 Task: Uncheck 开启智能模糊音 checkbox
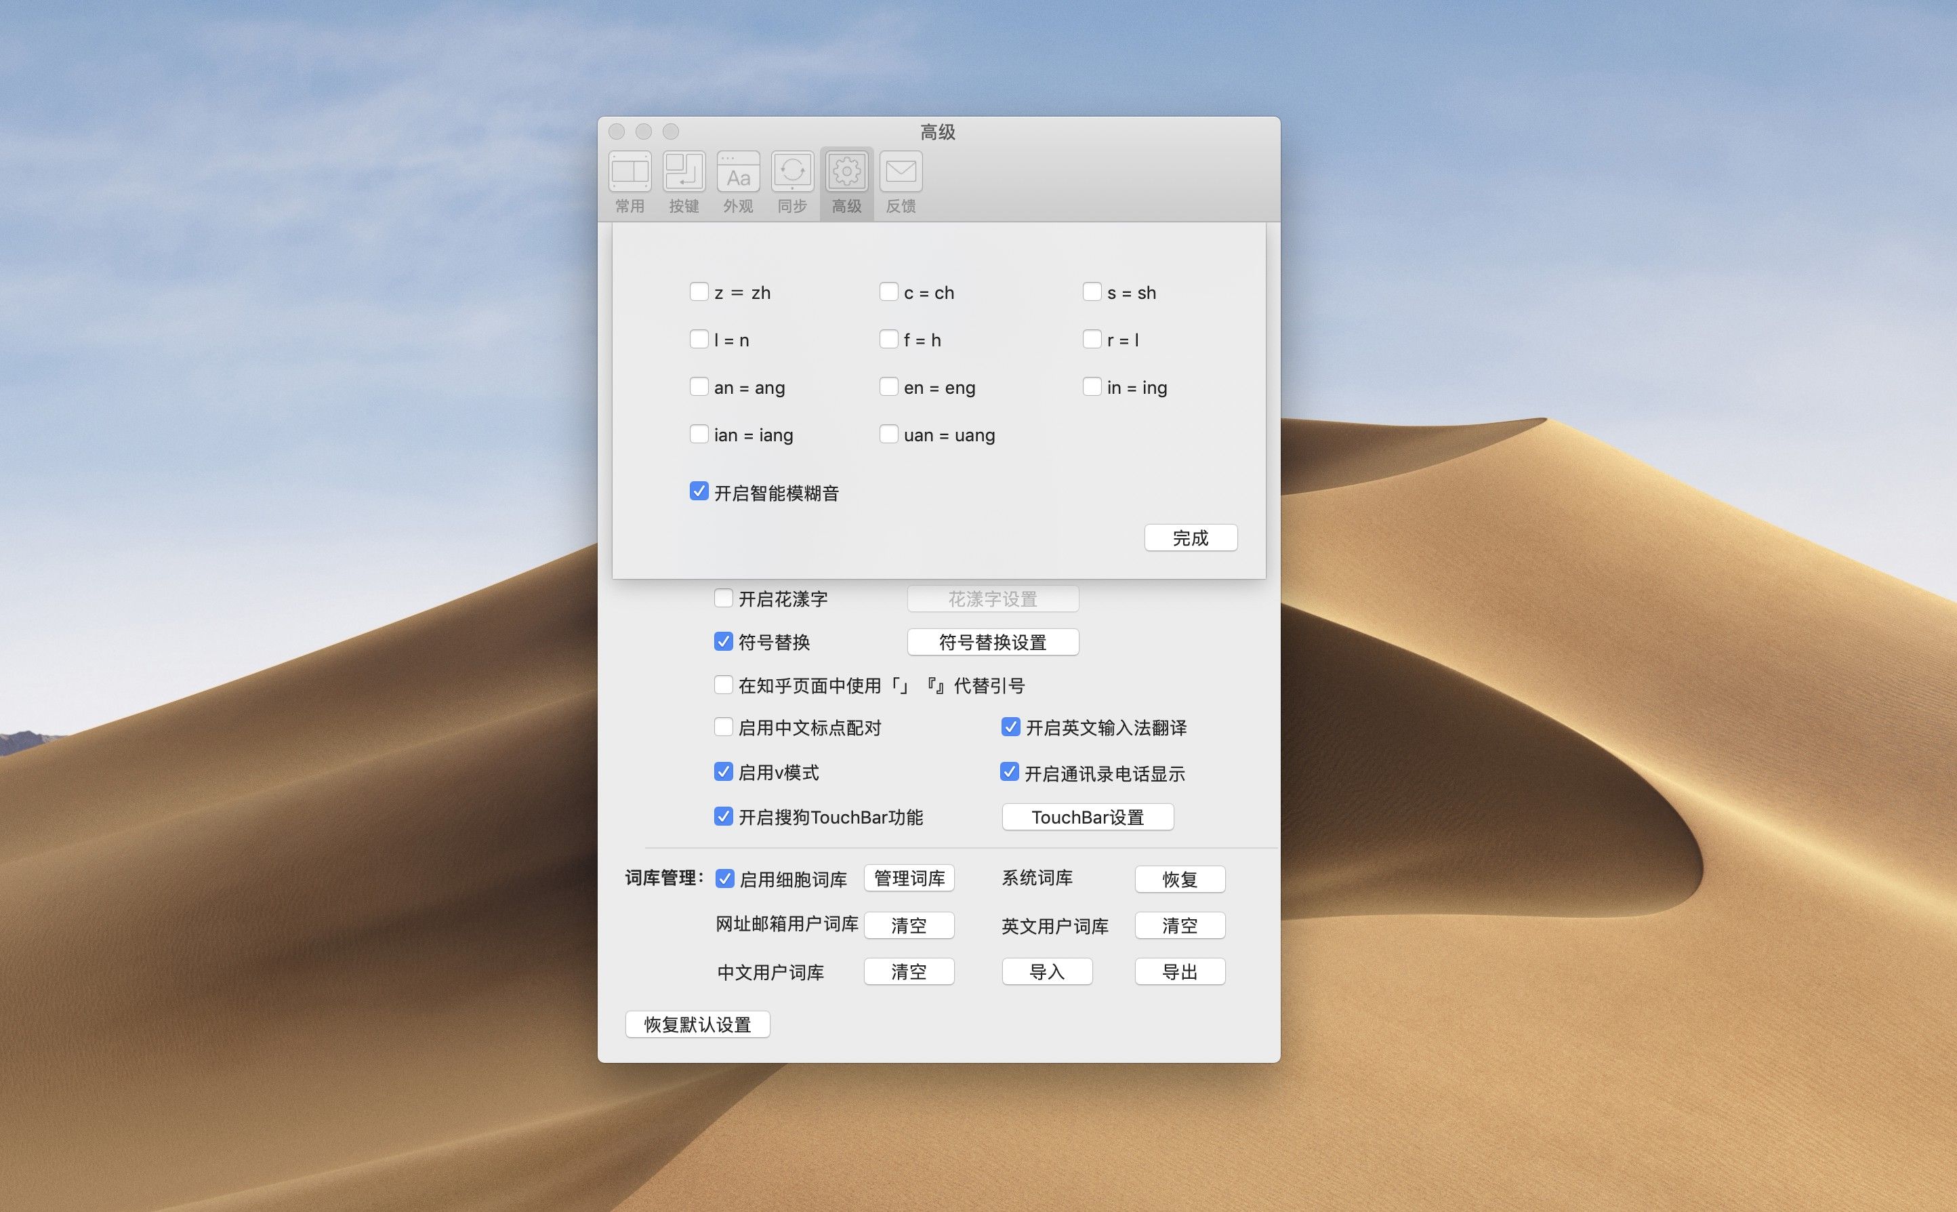point(699,491)
